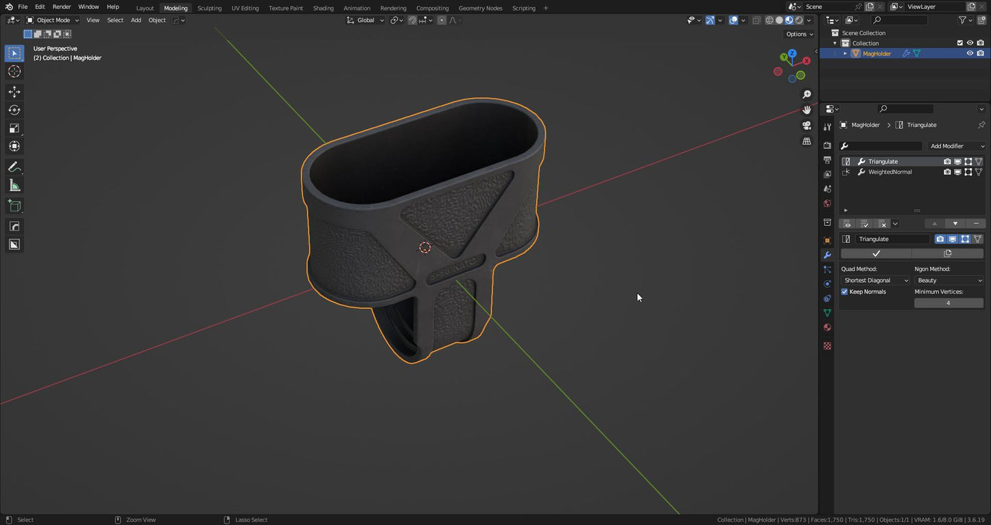The image size is (991, 525).
Task: Toggle camera view in viewport
Action: 807,126
